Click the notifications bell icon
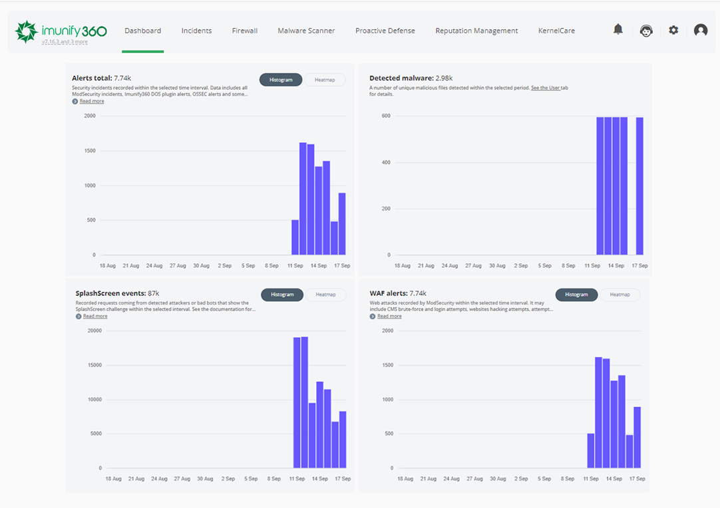The height and width of the screenshot is (508, 720). [618, 29]
